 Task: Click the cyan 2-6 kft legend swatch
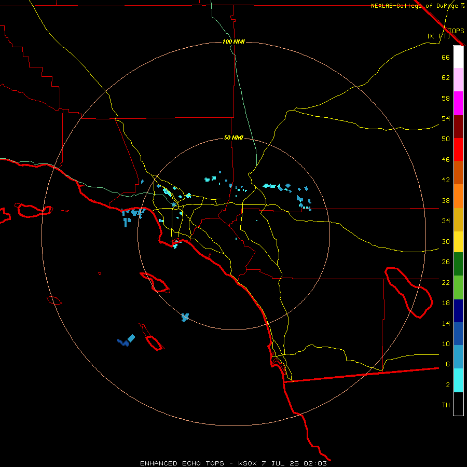pyautogui.click(x=458, y=380)
